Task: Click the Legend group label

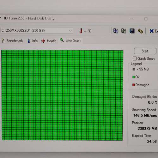Action: tap(136, 64)
